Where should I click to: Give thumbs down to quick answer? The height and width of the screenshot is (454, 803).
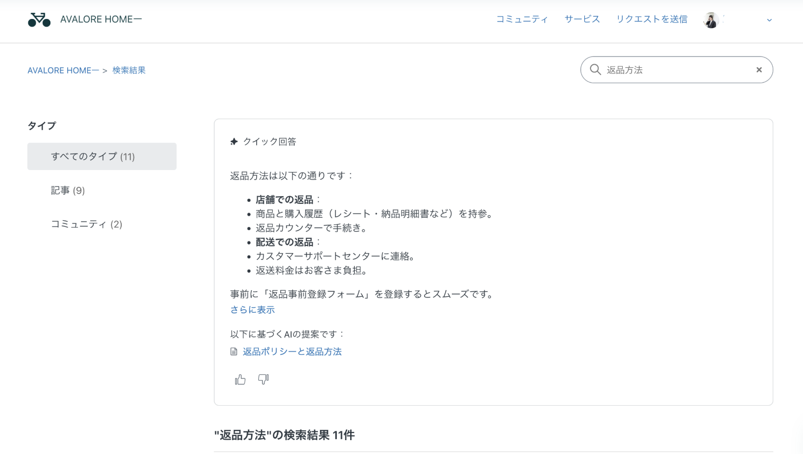(x=263, y=380)
